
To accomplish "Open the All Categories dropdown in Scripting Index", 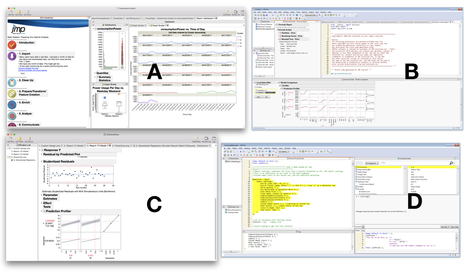I will pos(372,162).
